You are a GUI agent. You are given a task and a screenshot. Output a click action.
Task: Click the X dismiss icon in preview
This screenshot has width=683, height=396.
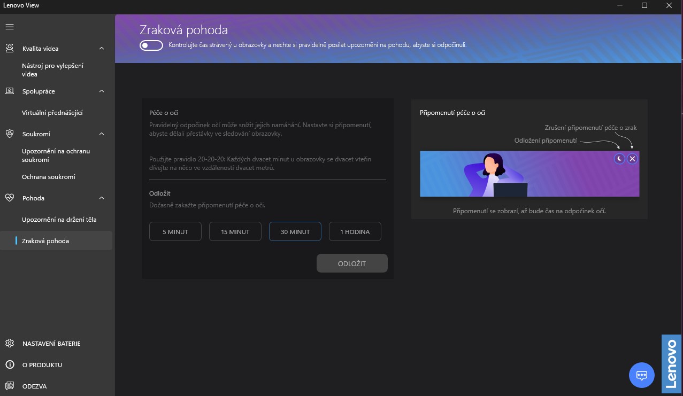click(x=632, y=159)
